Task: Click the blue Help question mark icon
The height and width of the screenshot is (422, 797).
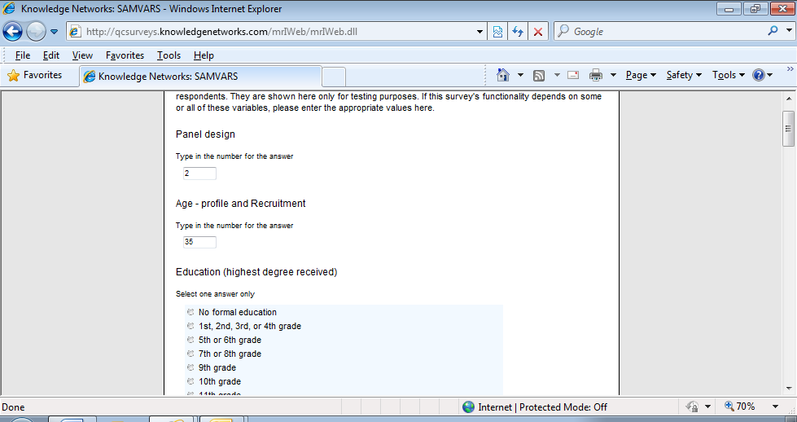Action: coord(759,75)
